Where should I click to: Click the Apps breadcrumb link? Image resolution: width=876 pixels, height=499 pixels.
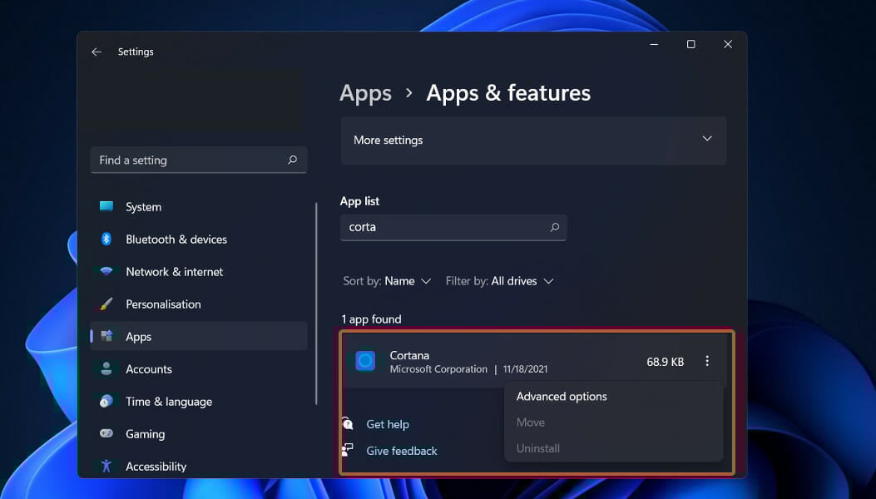click(365, 93)
